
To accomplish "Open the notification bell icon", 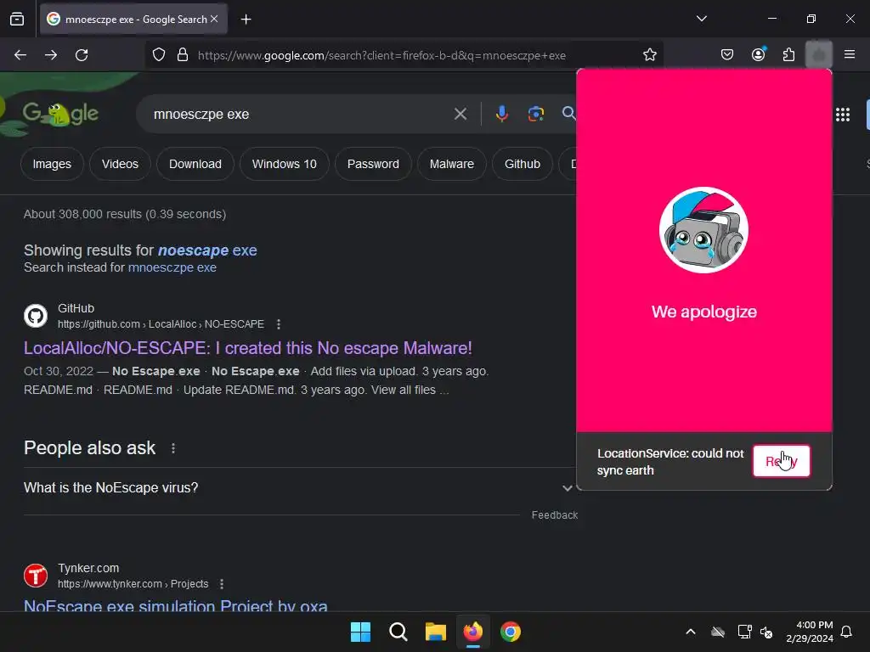I will tap(847, 632).
